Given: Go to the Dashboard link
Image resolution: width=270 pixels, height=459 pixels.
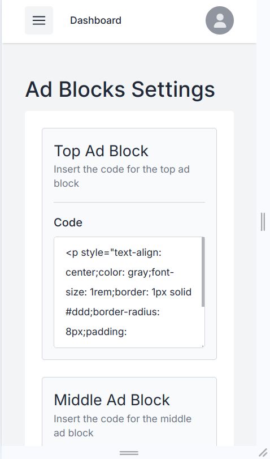Looking at the screenshot, I should click(96, 20).
